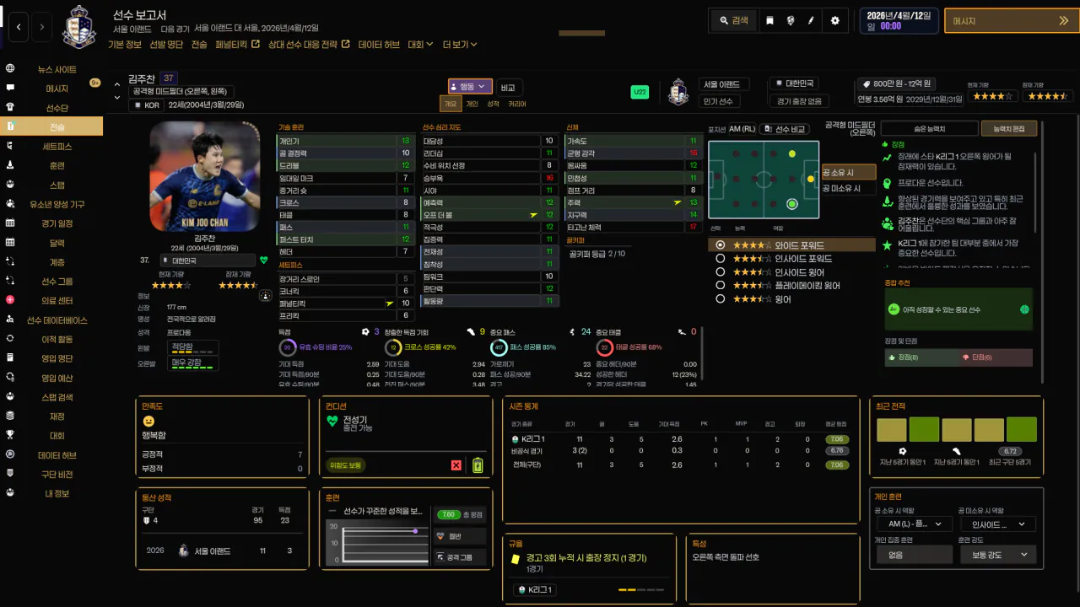Image resolution: width=1080 pixels, height=607 pixels.
Task: Click the 재정 coins sidebar icon
Action: coord(10,416)
